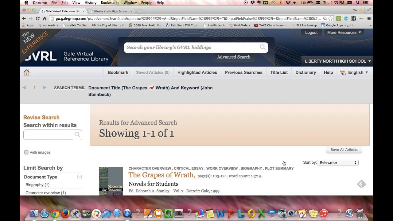Click the Chrome back arrow
Viewport: 393px width, 221px height.
24,18
